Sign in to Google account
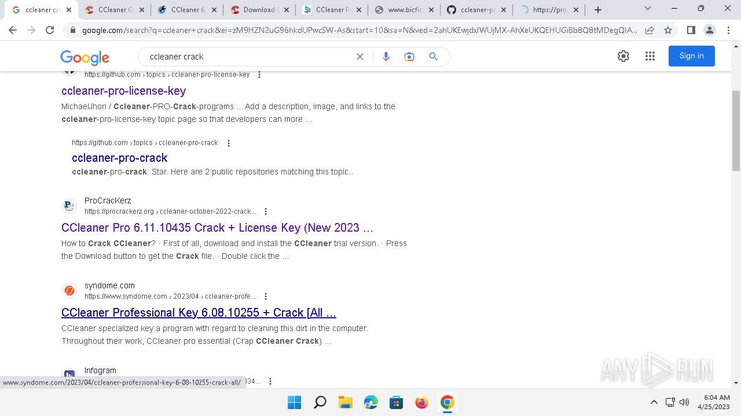Image resolution: width=741 pixels, height=416 pixels. (x=692, y=56)
